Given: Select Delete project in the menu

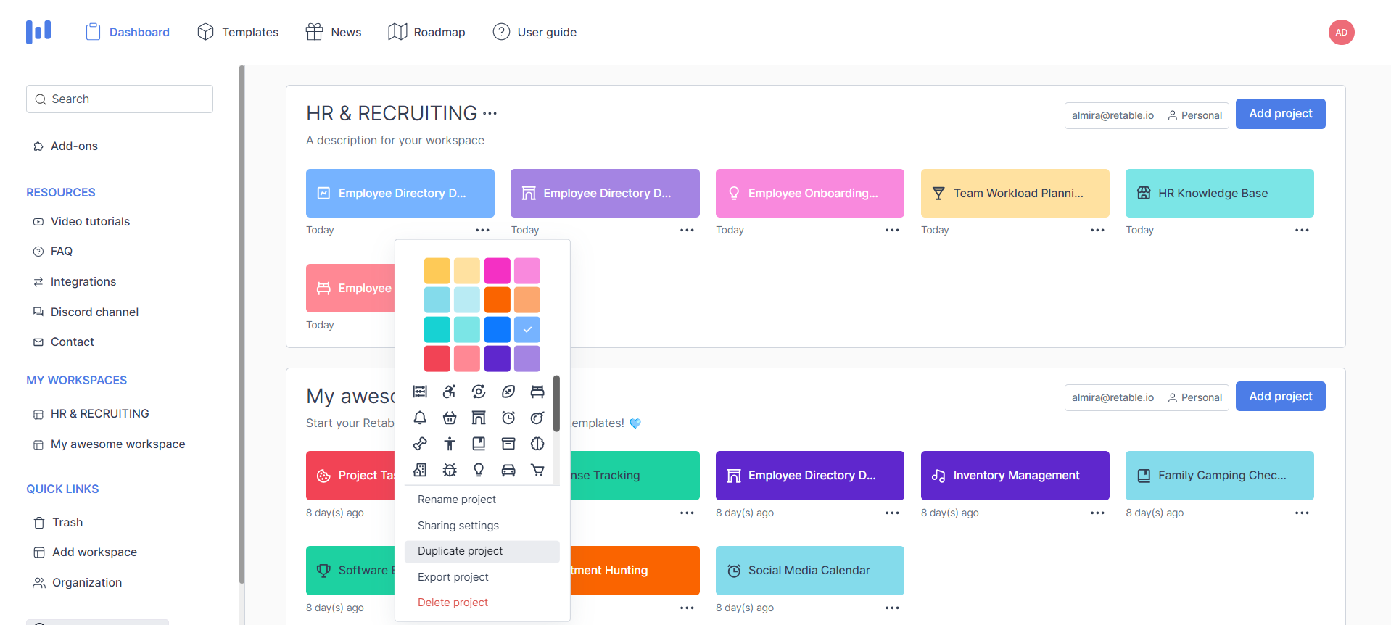Looking at the screenshot, I should pyautogui.click(x=453, y=603).
